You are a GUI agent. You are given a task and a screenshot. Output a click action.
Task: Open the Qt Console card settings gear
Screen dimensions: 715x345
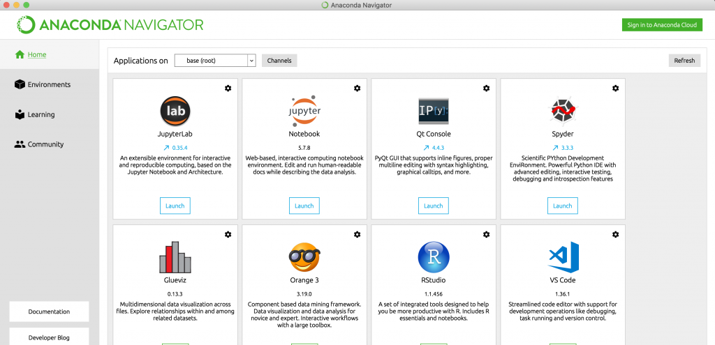(487, 89)
